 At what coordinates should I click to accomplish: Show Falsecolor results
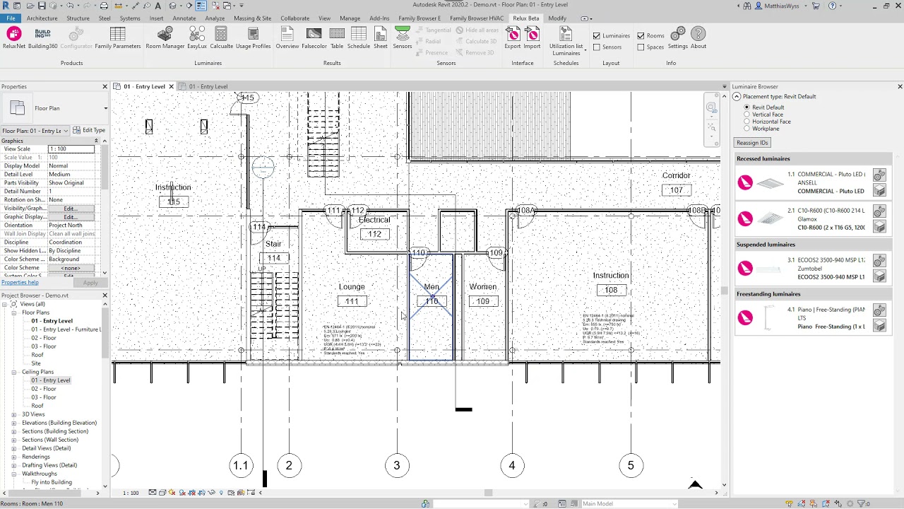[x=314, y=38]
